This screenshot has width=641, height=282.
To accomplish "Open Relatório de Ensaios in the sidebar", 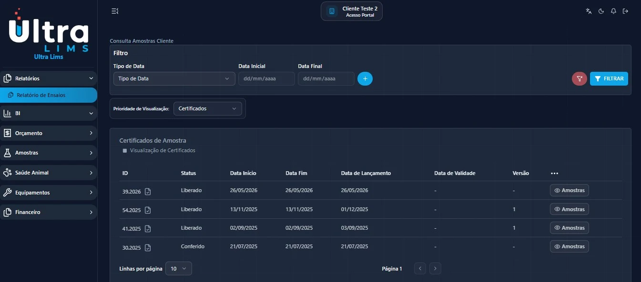I will (49, 95).
